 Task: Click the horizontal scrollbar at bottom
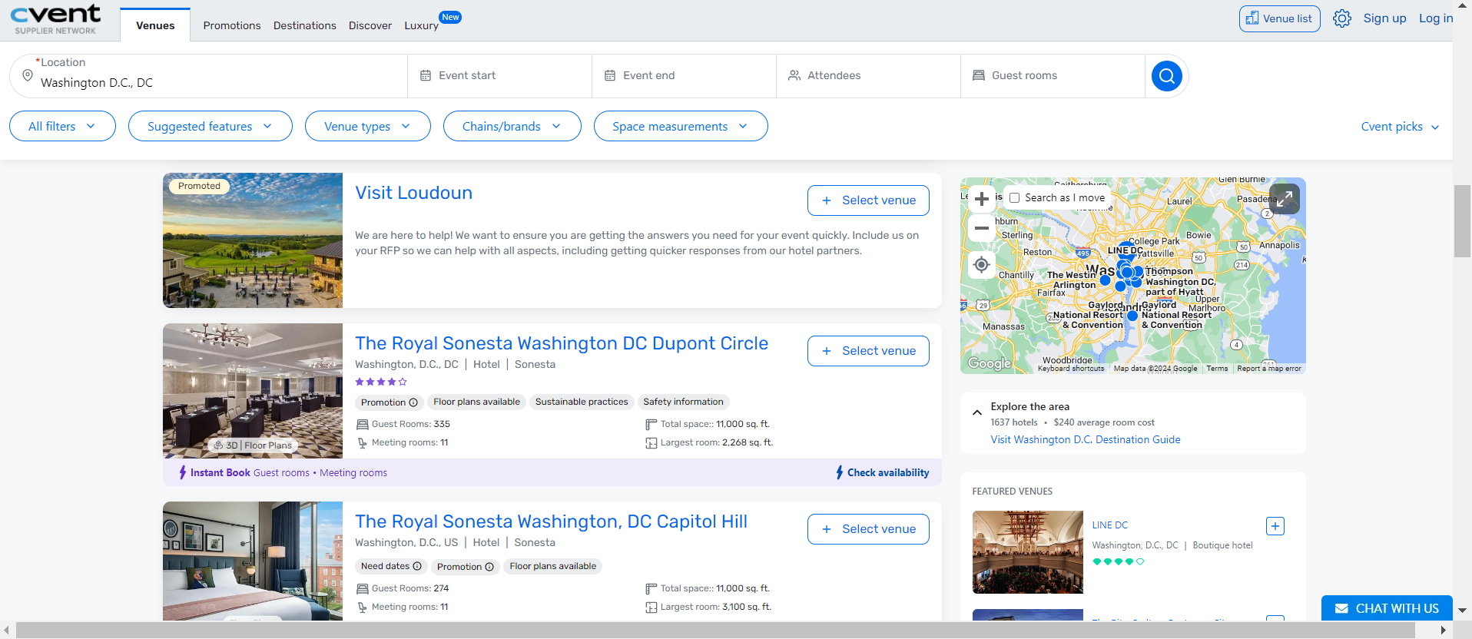coord(715,631)
